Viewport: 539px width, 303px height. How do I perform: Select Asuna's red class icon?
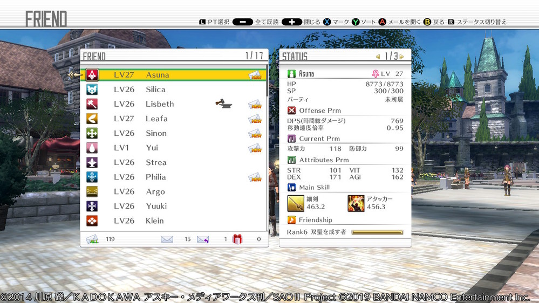pyautogui.click(x=92, y=75)
